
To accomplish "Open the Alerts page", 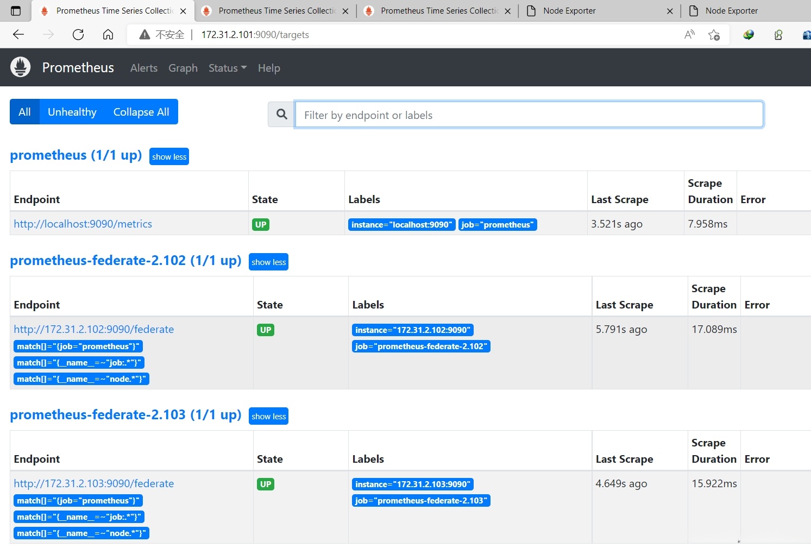I will [x=144, y=68].
